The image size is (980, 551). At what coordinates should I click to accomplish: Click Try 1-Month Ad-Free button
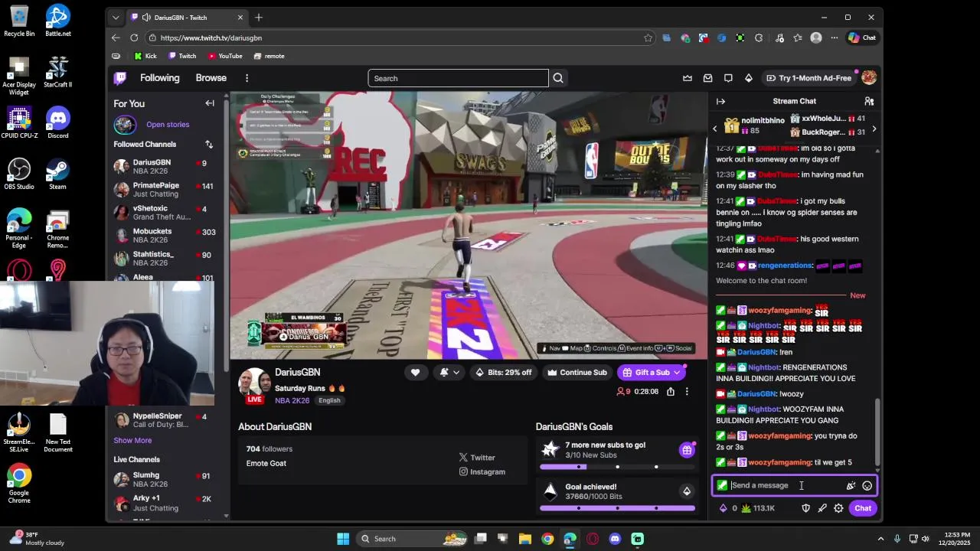point(808,78)
